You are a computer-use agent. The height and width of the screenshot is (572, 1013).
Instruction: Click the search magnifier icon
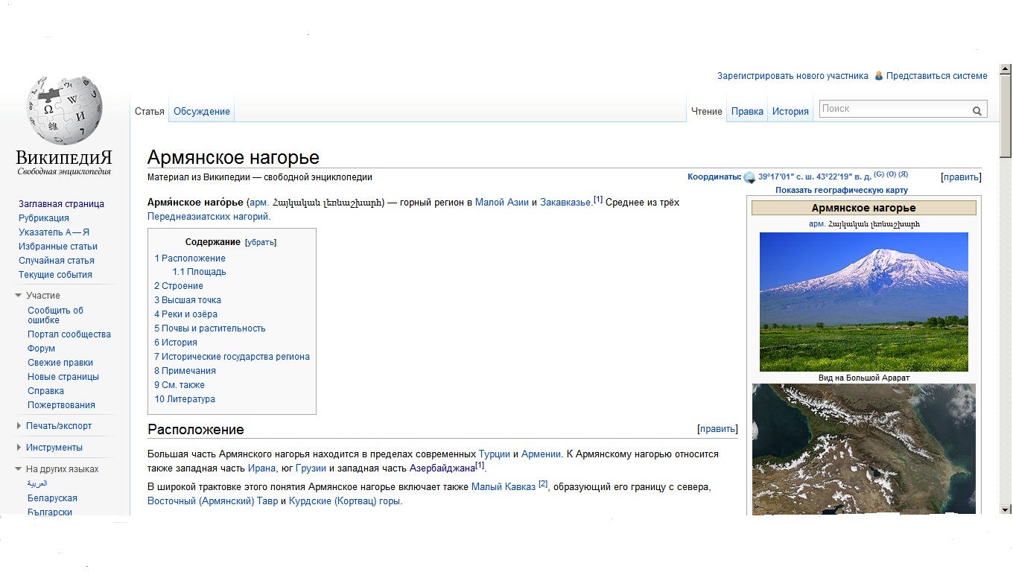tap(977, 111)
